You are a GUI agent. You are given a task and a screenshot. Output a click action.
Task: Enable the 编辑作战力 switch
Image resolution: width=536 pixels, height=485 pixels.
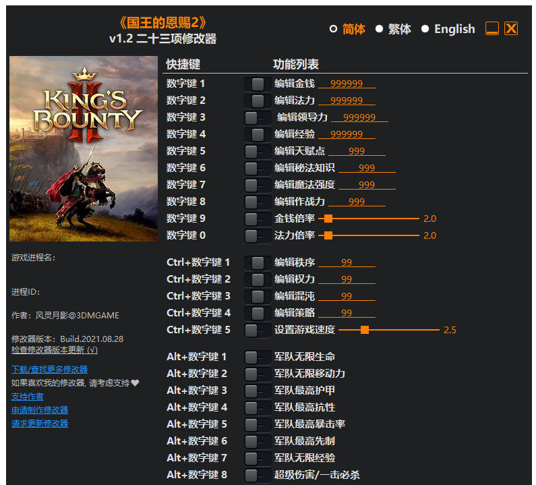258,202
